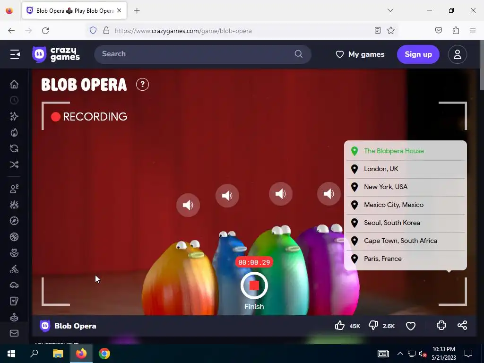
Task: Launch Google Chrome from the taskbar
Action: pos(104,354)
